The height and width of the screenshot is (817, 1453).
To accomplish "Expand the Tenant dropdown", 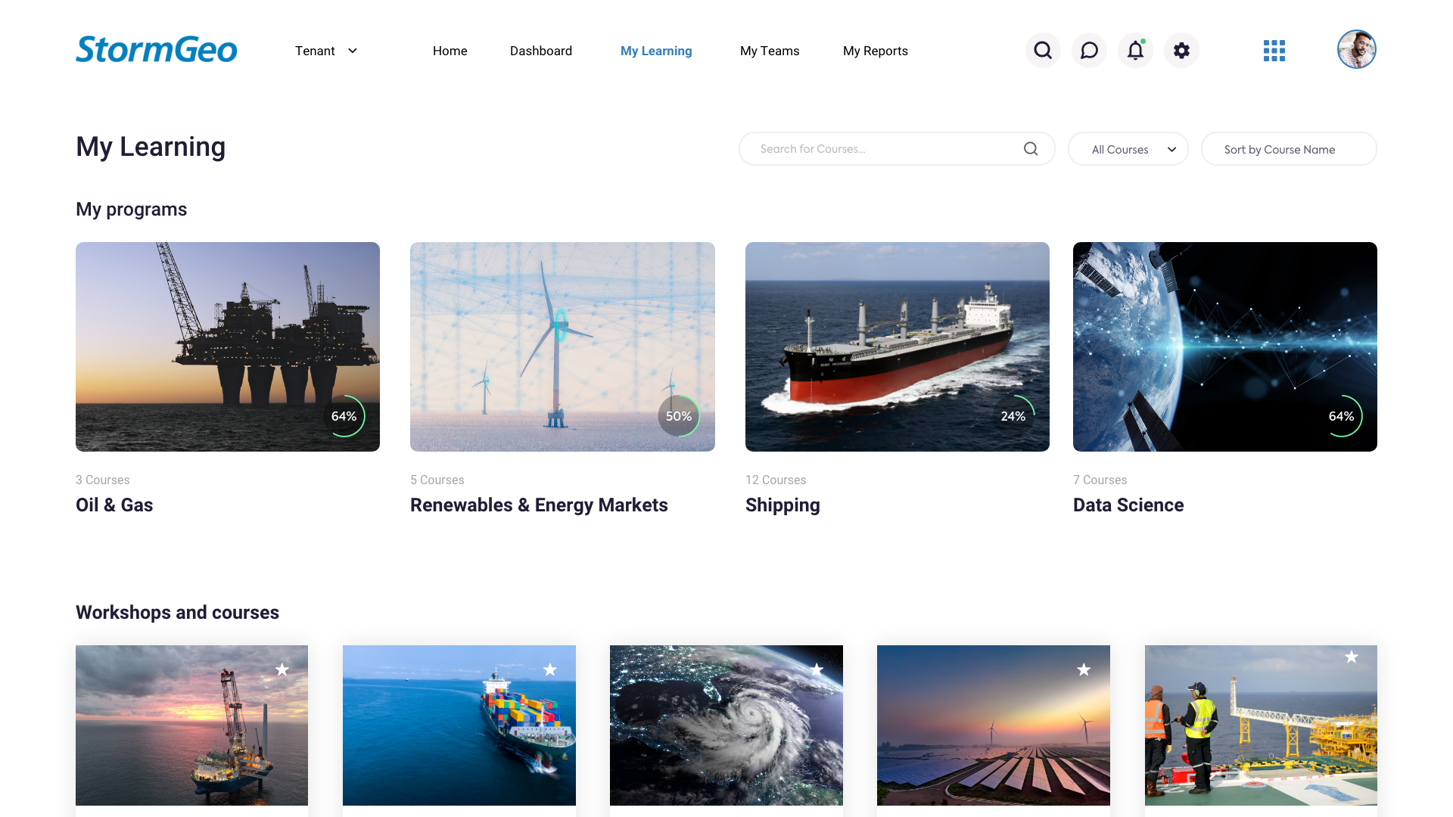I will (x=326, y=51).
